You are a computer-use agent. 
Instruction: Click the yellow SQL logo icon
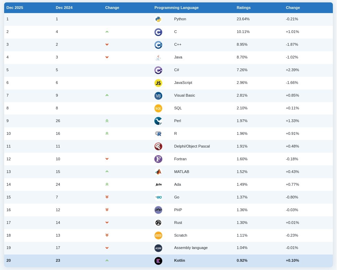pyautogui.click(x=158, y=108)
